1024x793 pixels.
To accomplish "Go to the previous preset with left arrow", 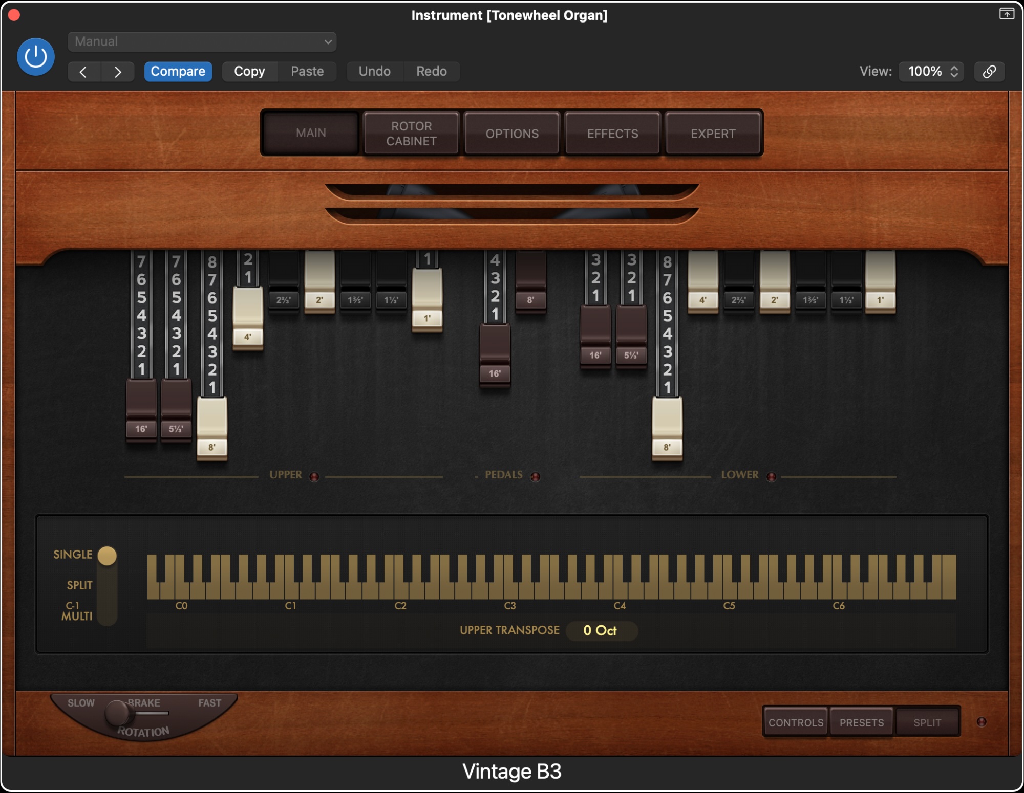I will [84, 72].
